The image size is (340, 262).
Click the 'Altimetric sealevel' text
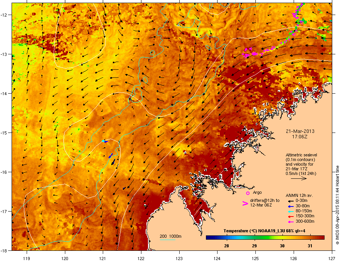[301, 155]
